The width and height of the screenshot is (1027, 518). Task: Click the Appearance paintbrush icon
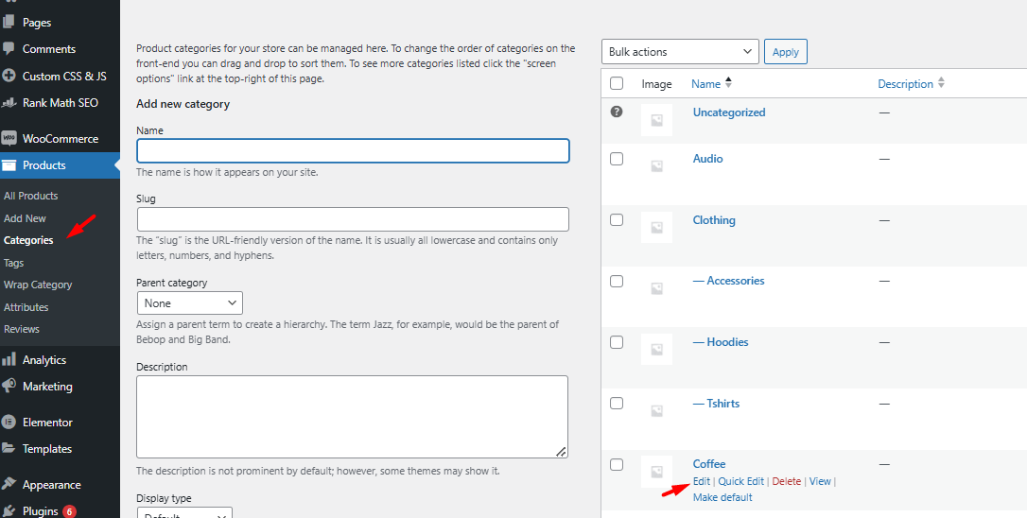[9, 485]
